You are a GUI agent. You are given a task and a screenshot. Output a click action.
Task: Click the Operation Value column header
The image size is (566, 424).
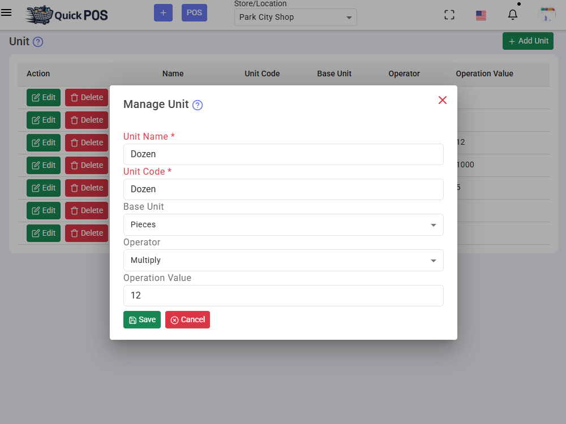(484, 73)
